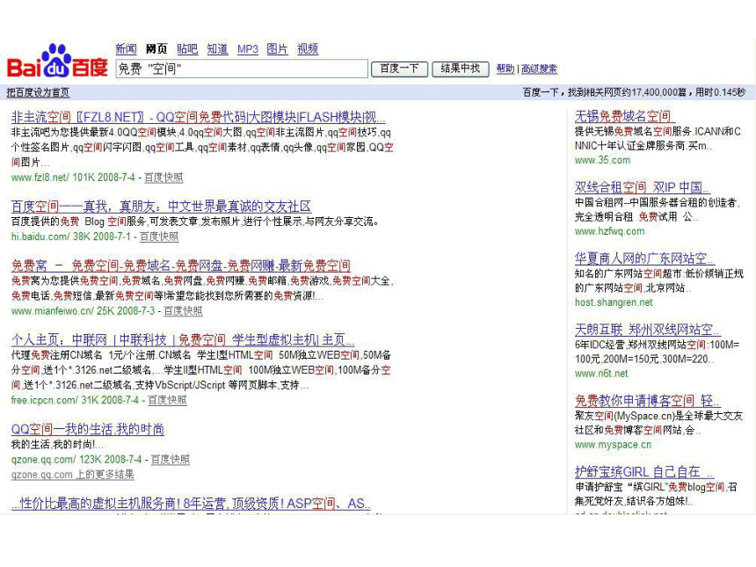The image size is (756, 567).
Task: Open the 无锡免费域名空间 ad link
Action: 625,116
